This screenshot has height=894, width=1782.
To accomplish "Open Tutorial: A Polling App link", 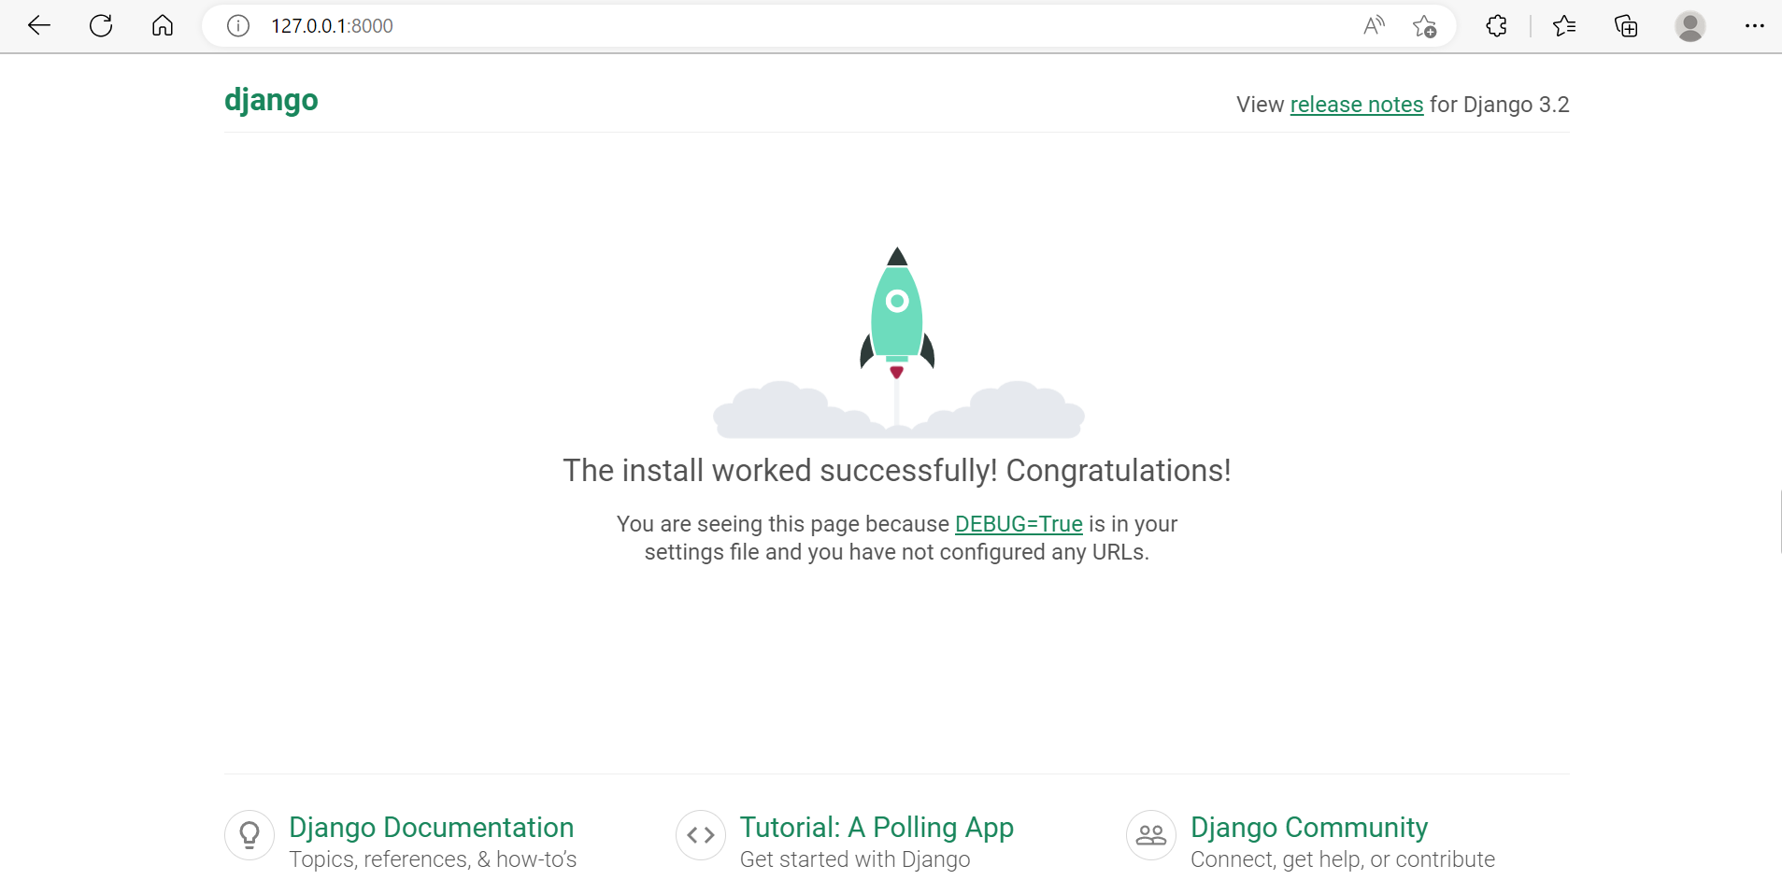I will [877, 828].
